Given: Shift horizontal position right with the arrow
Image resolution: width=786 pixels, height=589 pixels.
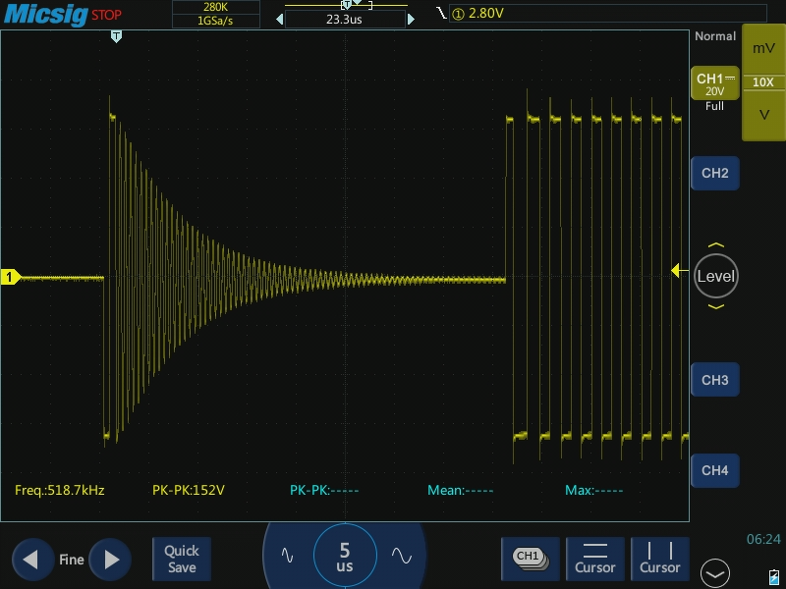Looking at the screenshot, I should tap(411, 20).
